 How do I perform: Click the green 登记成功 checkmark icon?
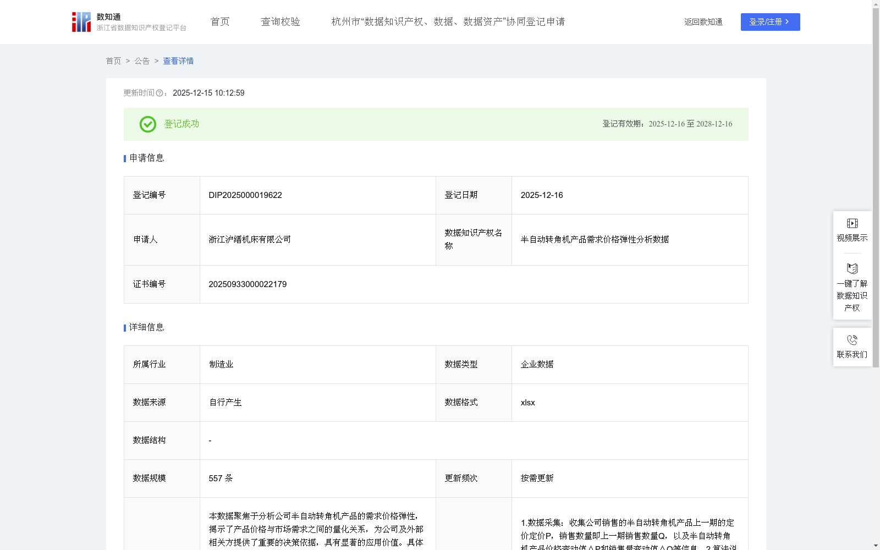148,124
